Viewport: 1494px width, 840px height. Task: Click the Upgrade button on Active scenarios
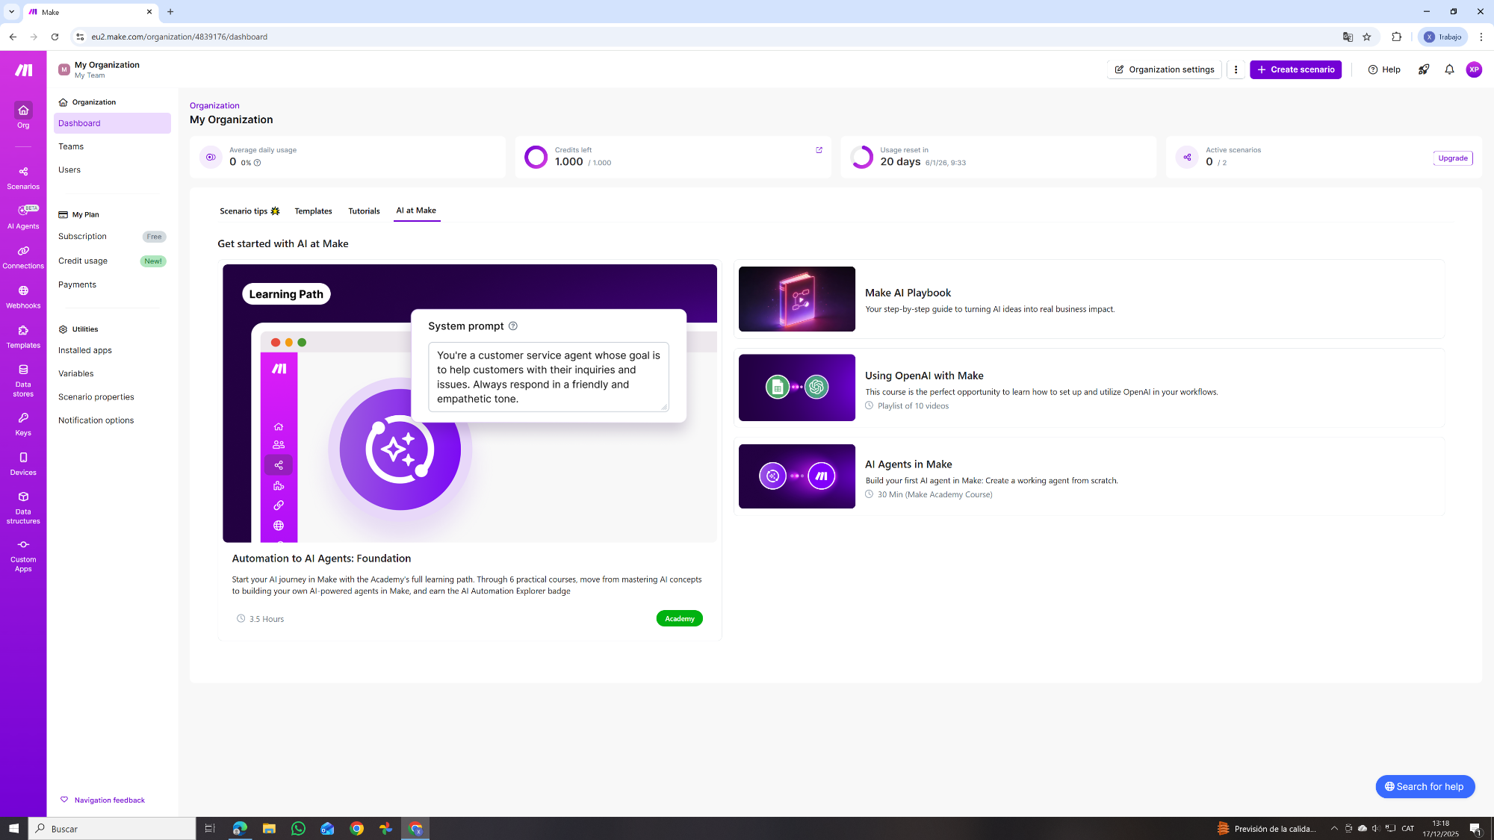[x=1452, y=158]
